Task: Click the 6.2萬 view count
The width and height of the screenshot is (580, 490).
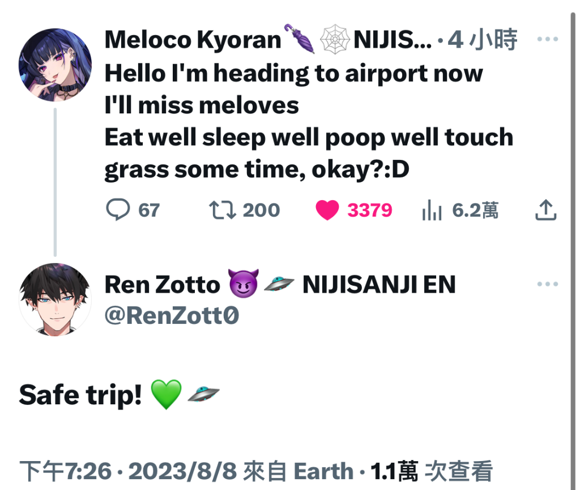Action: coord(475,210)
